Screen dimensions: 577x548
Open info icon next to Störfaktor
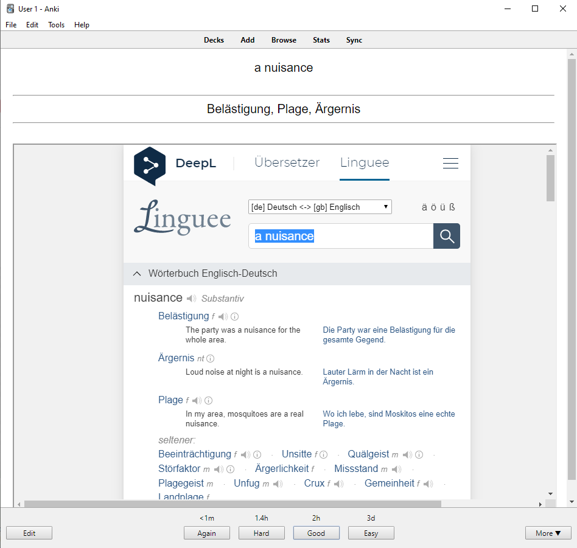click(x=230, y=470)
